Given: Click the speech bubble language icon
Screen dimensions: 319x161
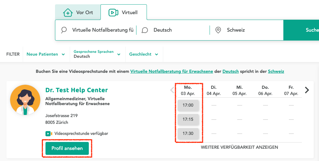Looking at the screenshot, I should (x=145, y=30).
